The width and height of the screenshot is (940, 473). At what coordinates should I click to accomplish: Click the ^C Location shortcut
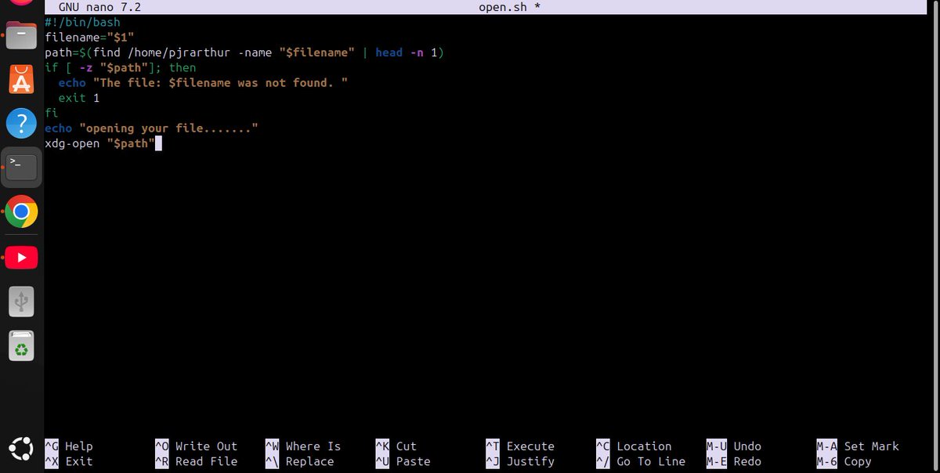point(634,446)
